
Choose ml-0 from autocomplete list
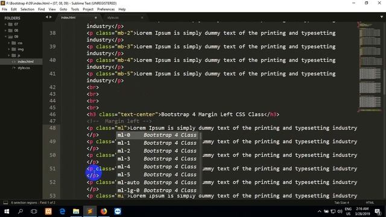pyautogui.click(x=157, y=135)
